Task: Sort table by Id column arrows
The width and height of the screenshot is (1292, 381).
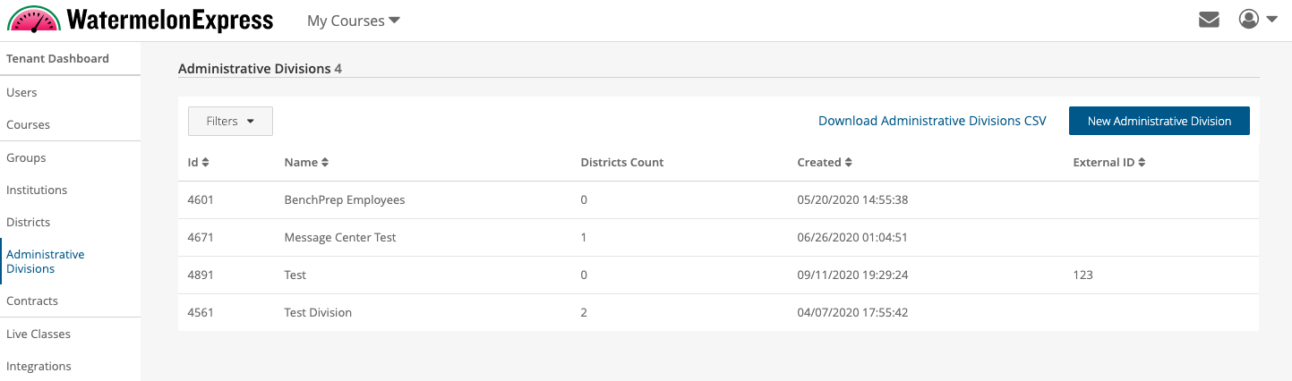Action: coord(205,163)
